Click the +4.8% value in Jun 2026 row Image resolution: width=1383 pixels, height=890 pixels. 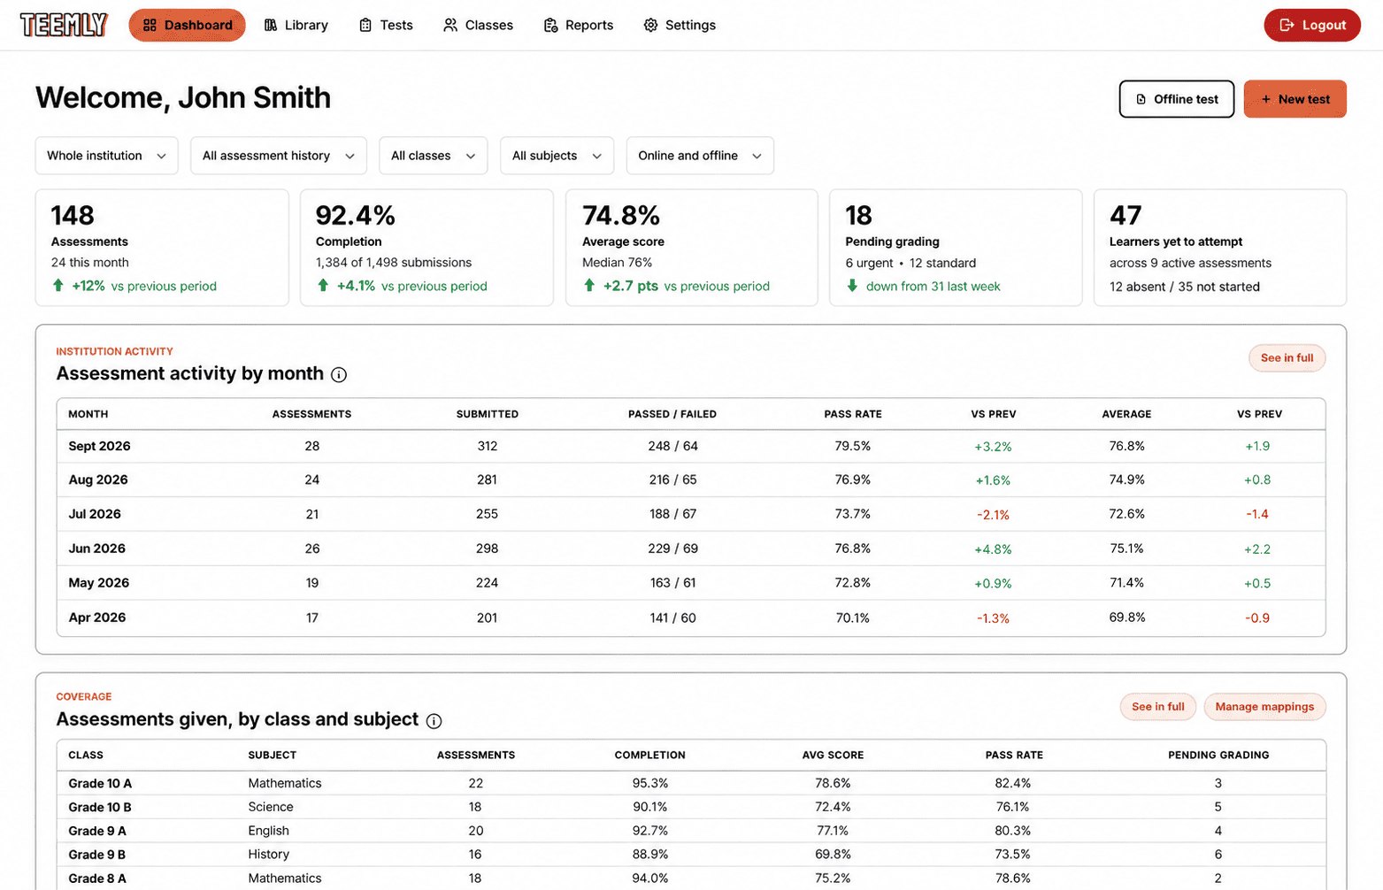coord(993,549)
